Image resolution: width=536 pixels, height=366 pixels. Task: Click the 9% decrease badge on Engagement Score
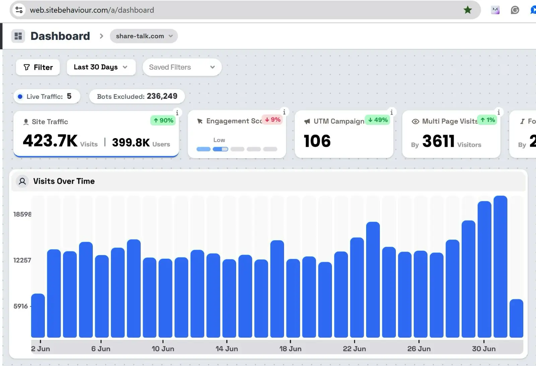[x=273, y=120]
